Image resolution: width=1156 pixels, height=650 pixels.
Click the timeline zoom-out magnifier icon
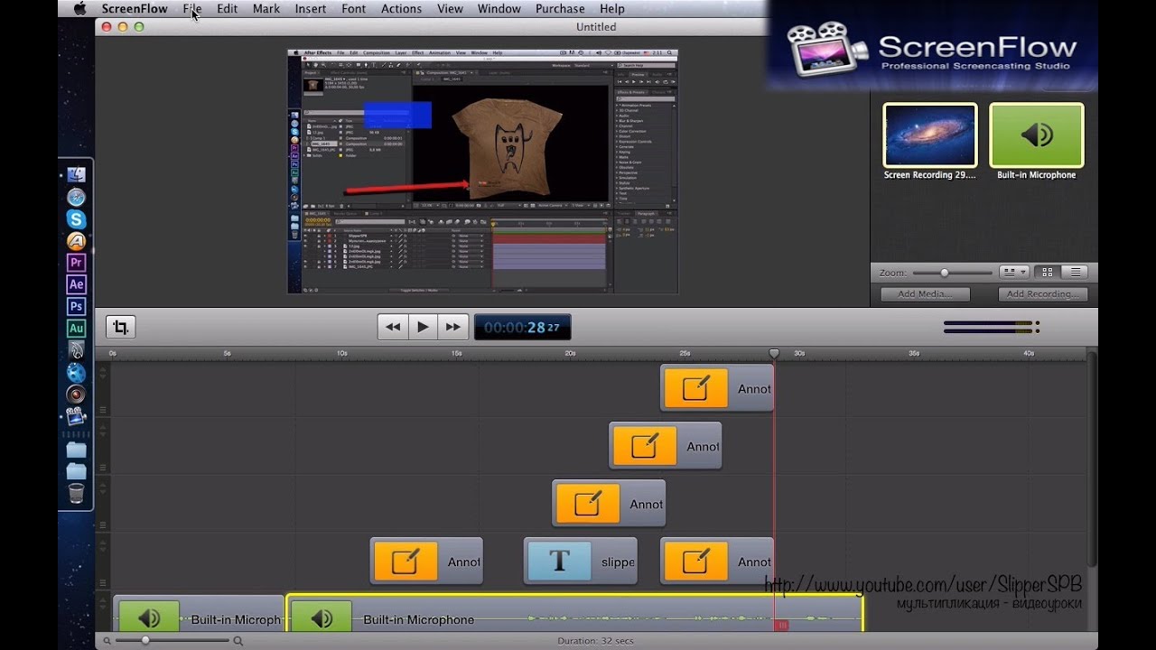[x=107, y=641]
